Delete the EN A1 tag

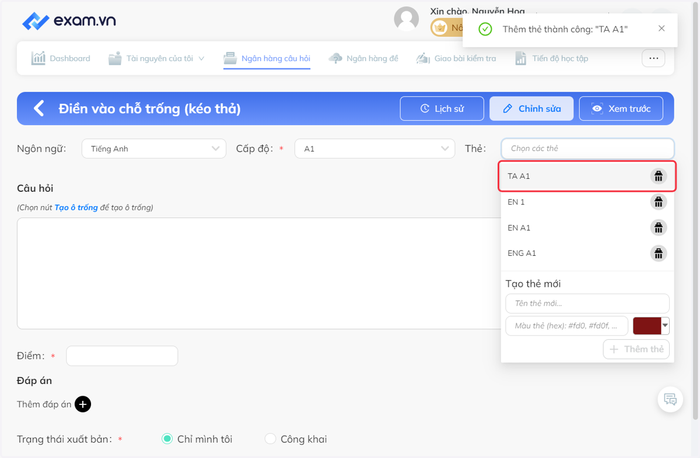pyautogui.click(x=659, y=228)
